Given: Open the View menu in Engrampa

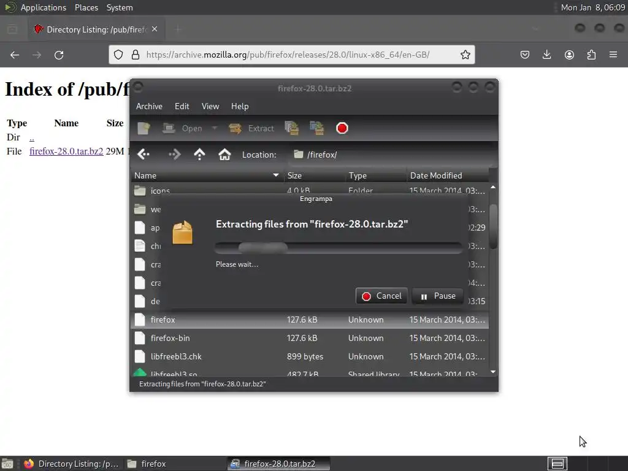Looking at the screenshot, I should coord(210,106).
